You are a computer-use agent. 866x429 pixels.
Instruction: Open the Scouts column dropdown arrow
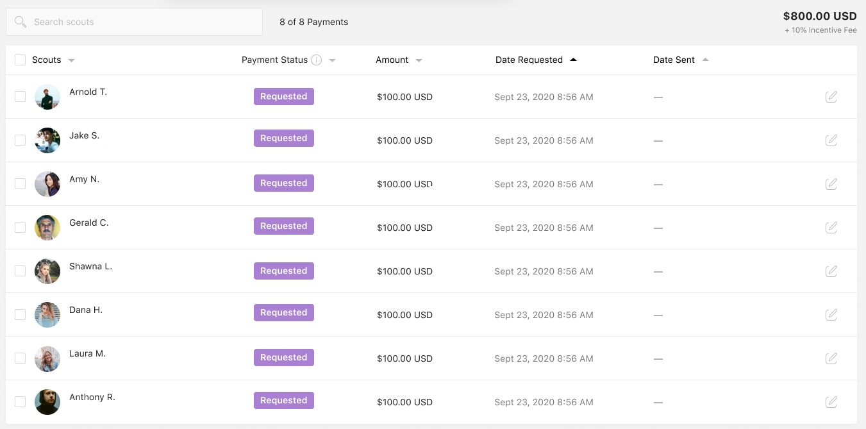(x=71, y=60)
